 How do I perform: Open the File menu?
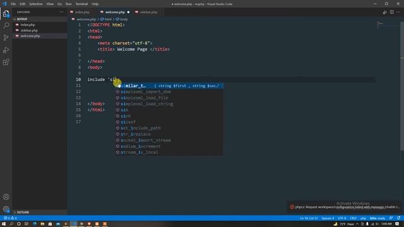(13, 4)
